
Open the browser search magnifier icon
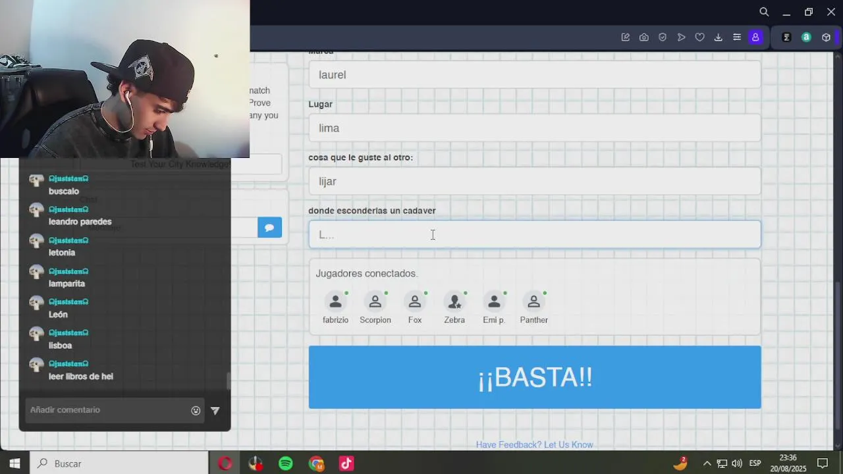click(x=764, y=12)
